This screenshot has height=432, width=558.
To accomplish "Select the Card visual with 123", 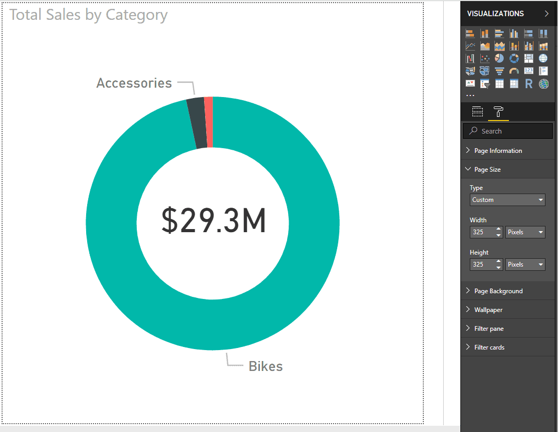I will pyautogui.click(x=528, y=71).
